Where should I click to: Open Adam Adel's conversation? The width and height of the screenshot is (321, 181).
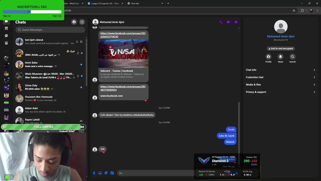(x=49, y=110)
